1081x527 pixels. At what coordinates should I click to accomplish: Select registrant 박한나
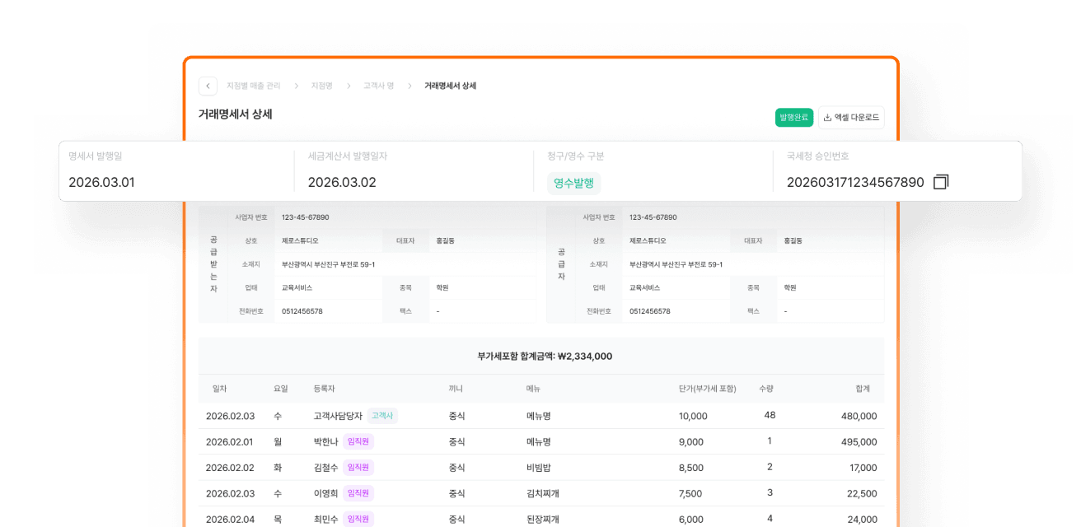tap(326, 442)
